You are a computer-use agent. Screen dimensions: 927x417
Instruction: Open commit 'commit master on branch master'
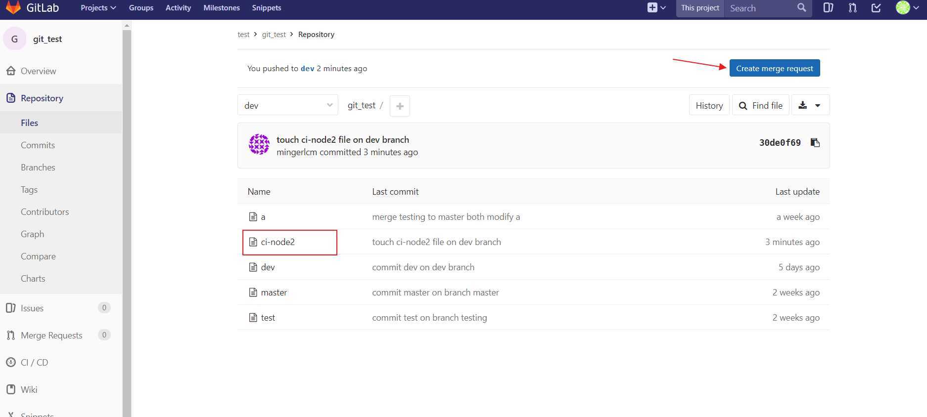click(x=436, y=292)
